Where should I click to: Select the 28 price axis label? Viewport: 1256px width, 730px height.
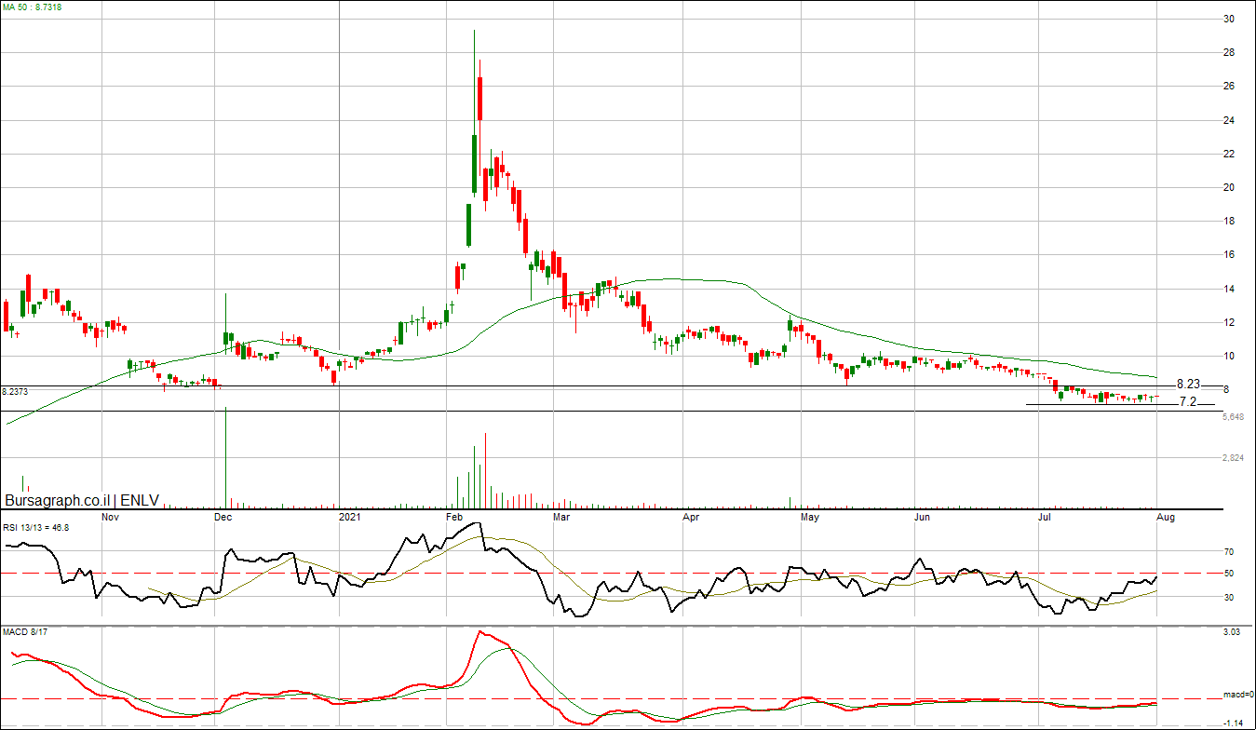pos(1229,52)
